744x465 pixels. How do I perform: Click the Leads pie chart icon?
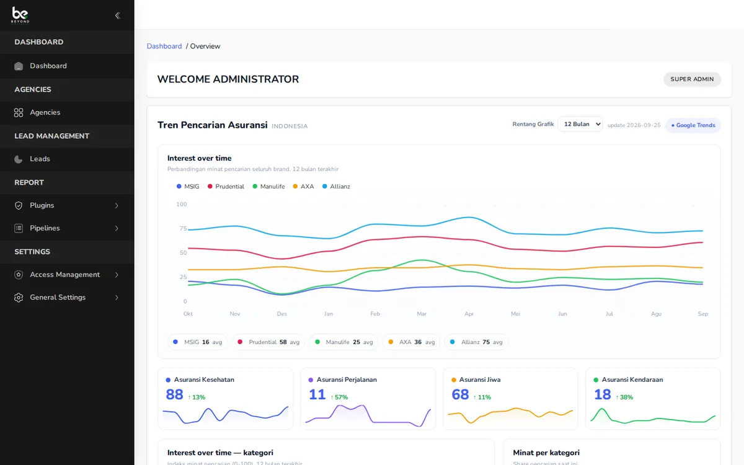(x=19, y=159)
